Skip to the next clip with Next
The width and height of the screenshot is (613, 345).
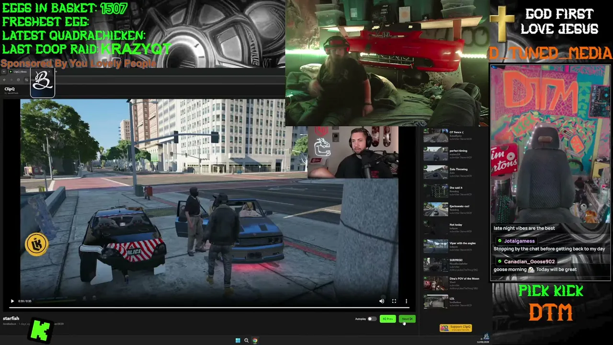click(x=407, y=319)
